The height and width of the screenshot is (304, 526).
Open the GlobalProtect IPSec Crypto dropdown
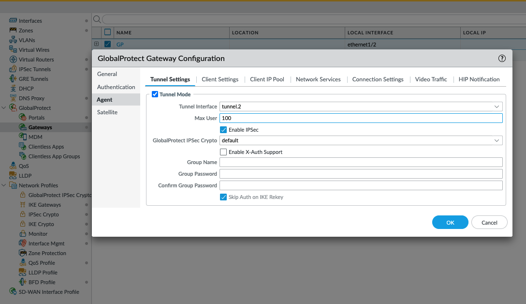pyautogui.click(x=497, y=140)
